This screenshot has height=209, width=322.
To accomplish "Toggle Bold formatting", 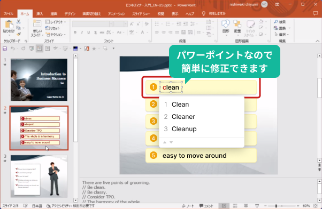I will 75,33.
